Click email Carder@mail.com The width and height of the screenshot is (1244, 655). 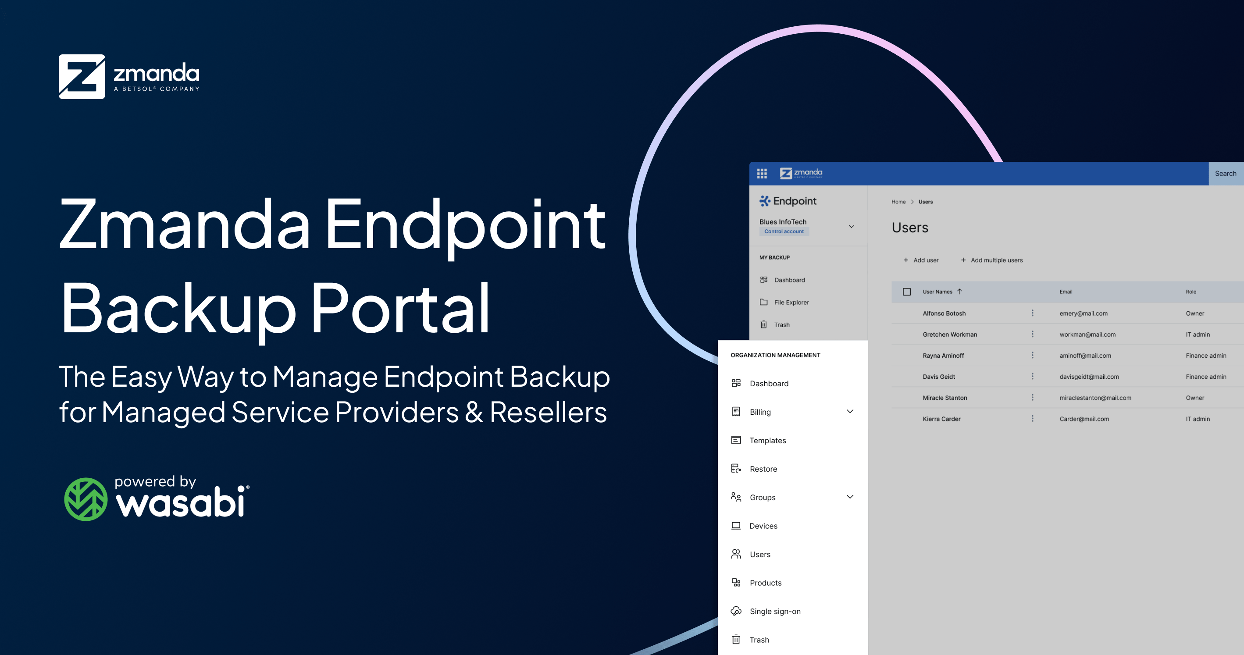tap(1084, 419)
